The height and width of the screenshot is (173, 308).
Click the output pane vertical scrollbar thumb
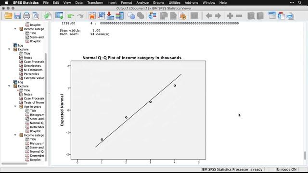pyautogui.click(x=305, y=155)
